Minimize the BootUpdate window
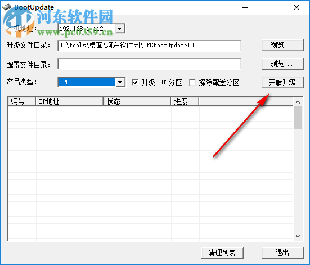This screenshot has height=265, width=310. (245, 7)
